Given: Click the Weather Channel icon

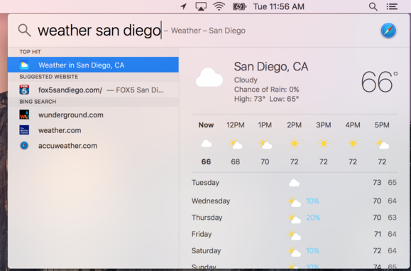Looking at the screenshot, I should pyautogui.click(x=24, y=130).
